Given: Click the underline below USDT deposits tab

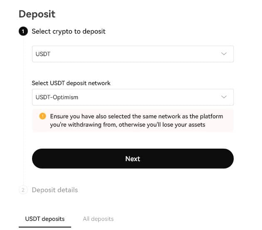Looking at the screenshot, I should coord(45,227).
